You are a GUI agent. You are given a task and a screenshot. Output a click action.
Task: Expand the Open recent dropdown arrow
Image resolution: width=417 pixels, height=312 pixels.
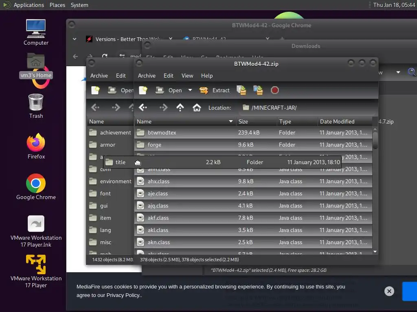(190, 90)
